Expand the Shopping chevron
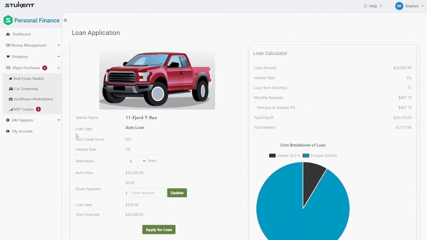The width and height of the screenshot is (427, 240). (59, 57)
